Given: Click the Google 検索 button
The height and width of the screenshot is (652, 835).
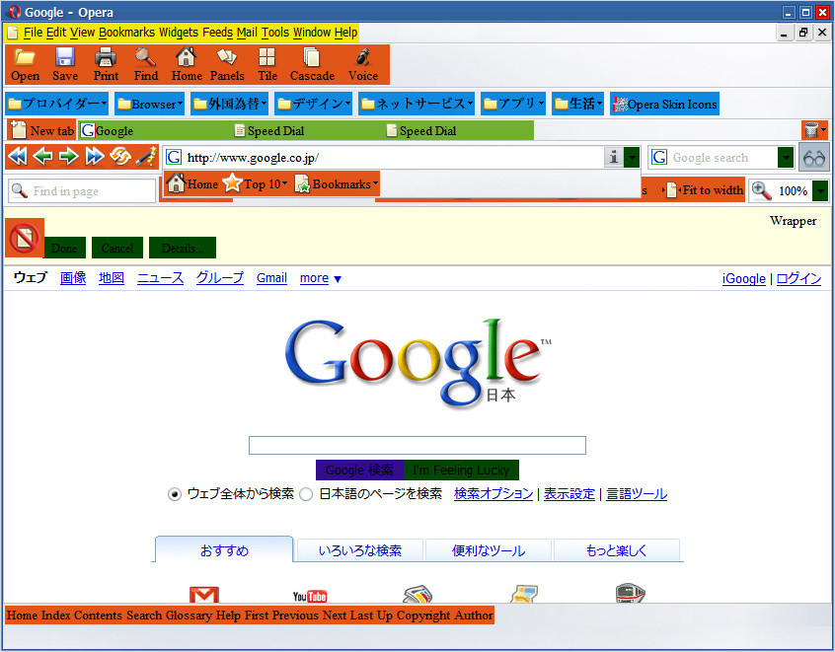Looking at the screenshot, I should pyautogui.click(x=359, y=470).
